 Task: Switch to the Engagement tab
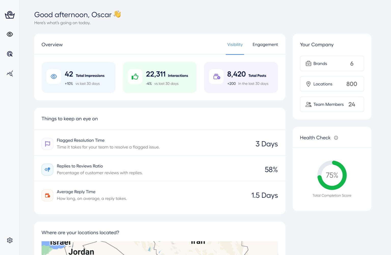point(265,45)
